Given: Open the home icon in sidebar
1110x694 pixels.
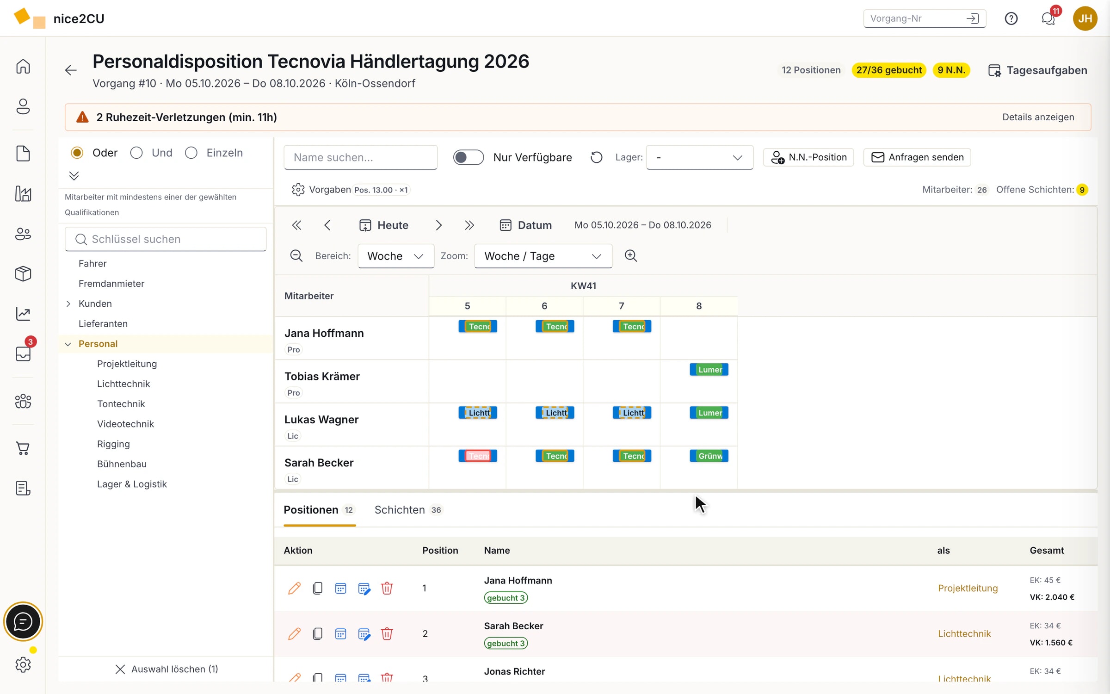Looking at the screenshot, I should [x=23, y=67].
